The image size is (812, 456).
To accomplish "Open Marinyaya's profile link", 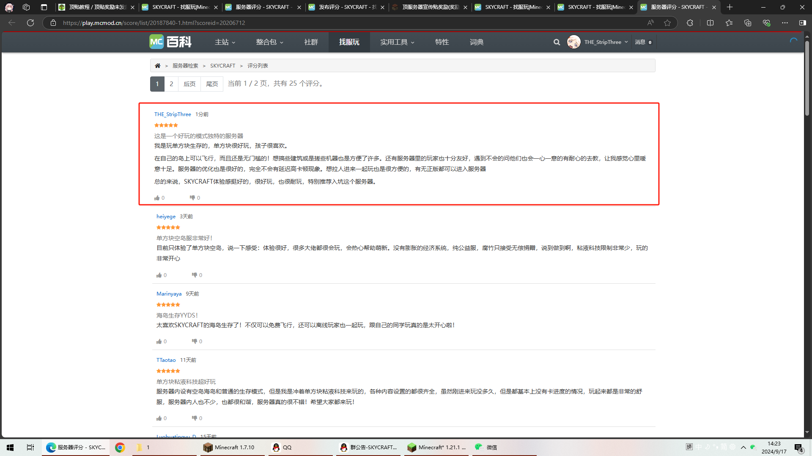I will 169,294.
